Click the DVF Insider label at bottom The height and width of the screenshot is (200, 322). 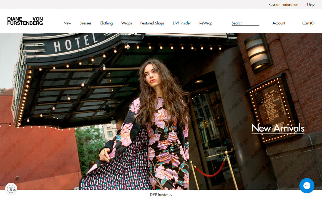159,195
